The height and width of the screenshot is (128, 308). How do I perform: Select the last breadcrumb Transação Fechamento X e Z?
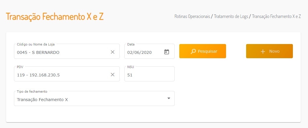click(276, 17)
